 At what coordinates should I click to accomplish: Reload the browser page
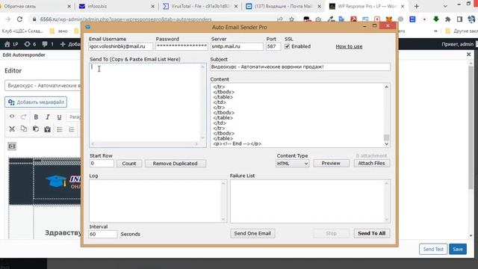pos(20,19)
